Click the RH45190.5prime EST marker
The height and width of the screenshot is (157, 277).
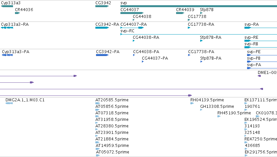tap(219, 116)
